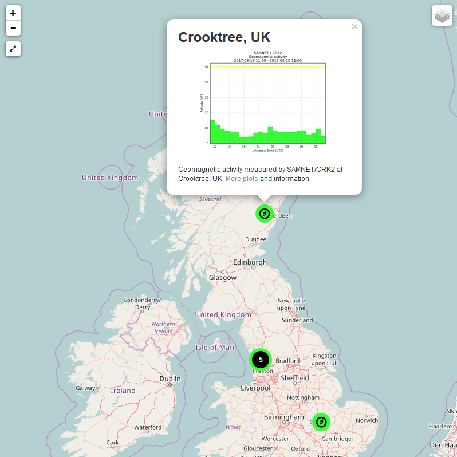Click the Glasgow city label on map

pyautogui.click(x=222, y=278)
